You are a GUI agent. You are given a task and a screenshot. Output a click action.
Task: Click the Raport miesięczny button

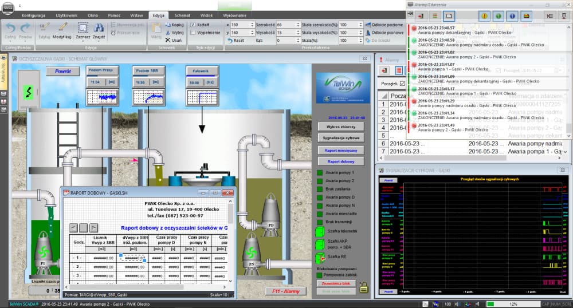click(341, 151)
